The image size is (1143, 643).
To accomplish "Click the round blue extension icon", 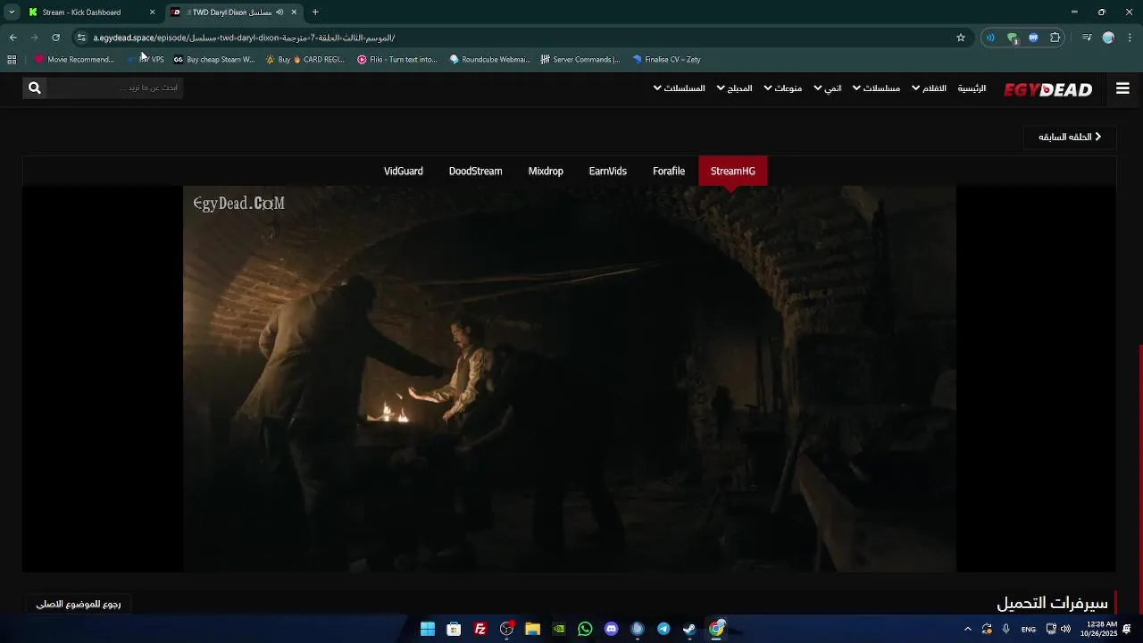I will 1033,38.
